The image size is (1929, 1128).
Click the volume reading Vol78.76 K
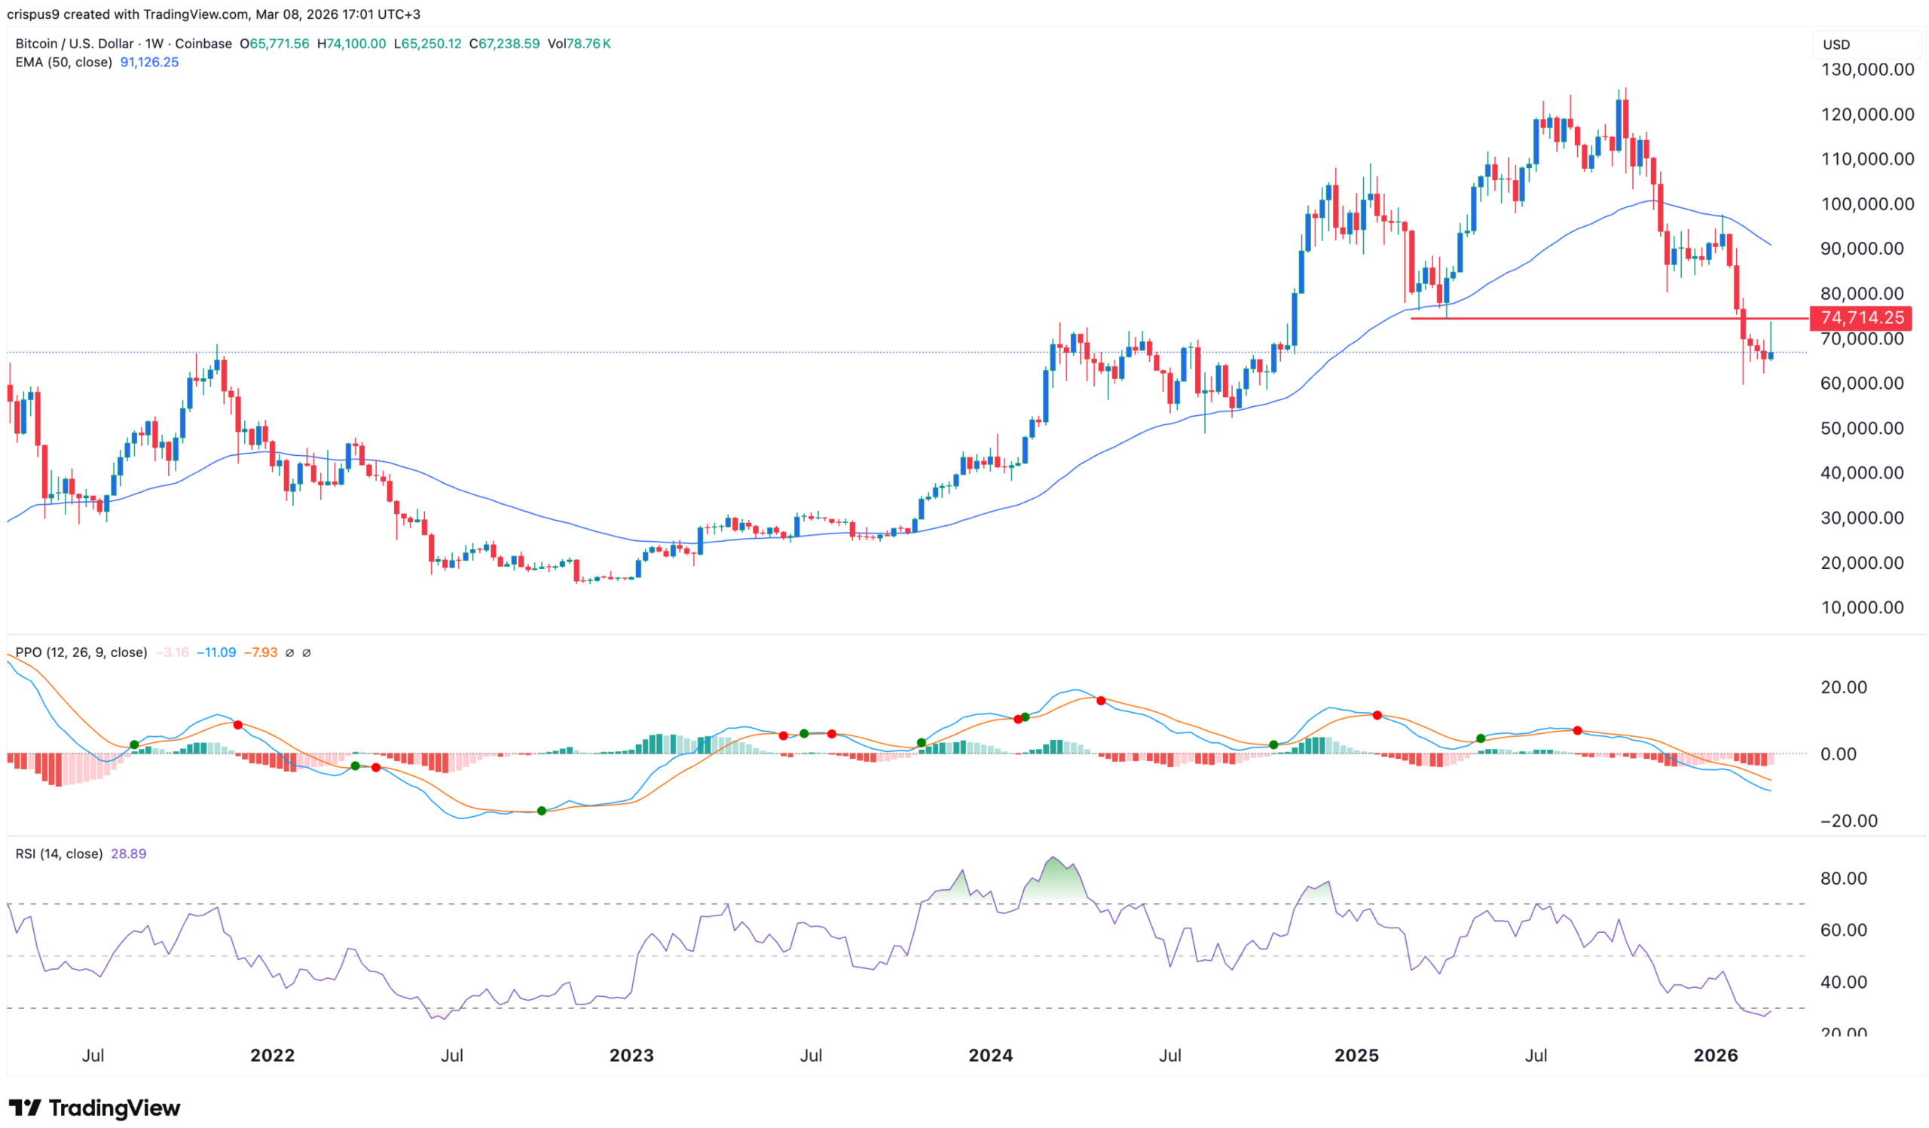click(579, 44)
